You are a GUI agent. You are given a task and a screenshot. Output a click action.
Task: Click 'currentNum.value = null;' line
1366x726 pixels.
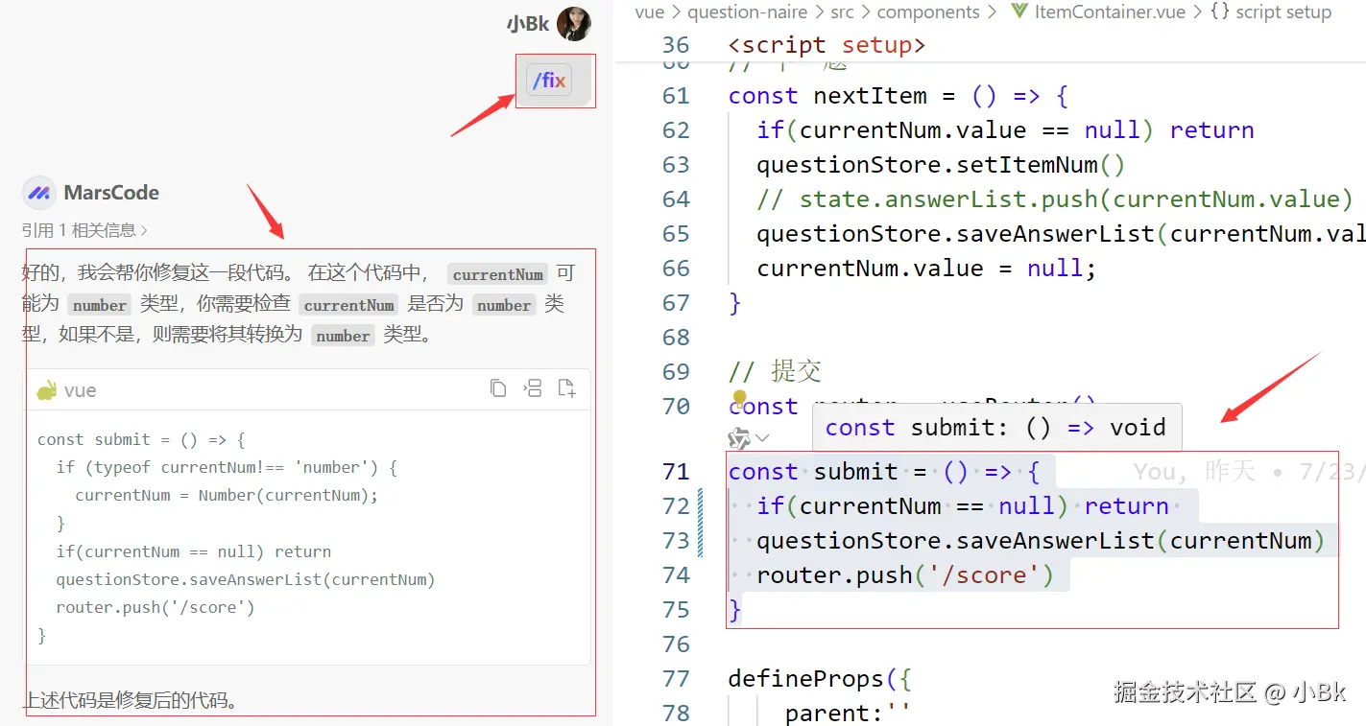point(926,268)
